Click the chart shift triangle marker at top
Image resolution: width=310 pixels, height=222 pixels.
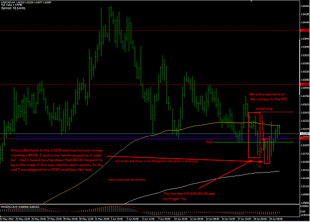[251, 1]
